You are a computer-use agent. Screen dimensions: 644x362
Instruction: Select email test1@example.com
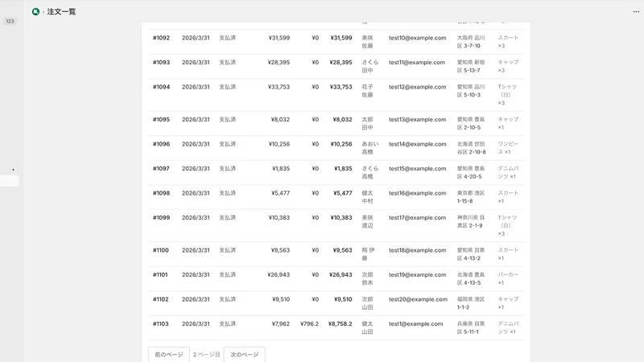pos(415,324)
